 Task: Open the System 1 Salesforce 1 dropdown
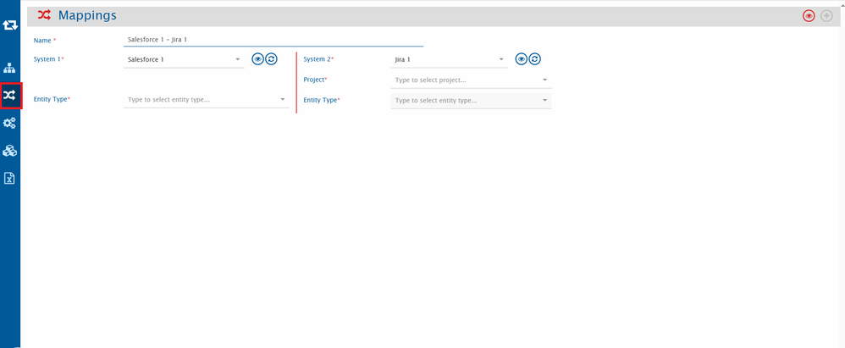184,60
